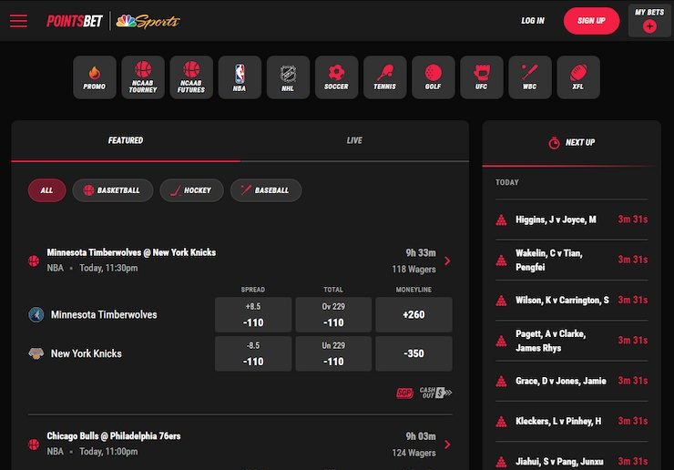Open Timberwolves @ Knicks game link

(131, 252)
